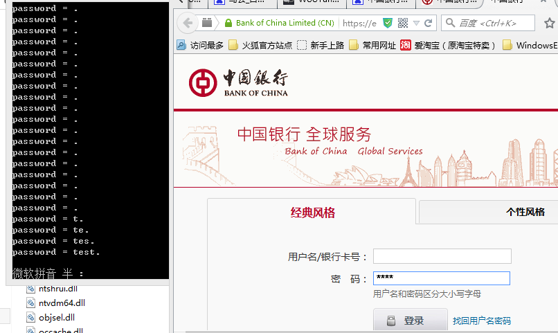Screen dimensions: 558x333
Task: Click the 密码 password field
Action: [x=441, y=278]
